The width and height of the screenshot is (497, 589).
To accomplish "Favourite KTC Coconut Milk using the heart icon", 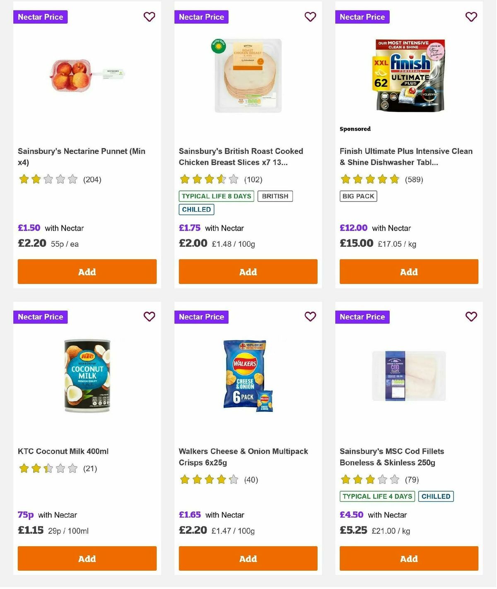I will click(x=149, y=316).
